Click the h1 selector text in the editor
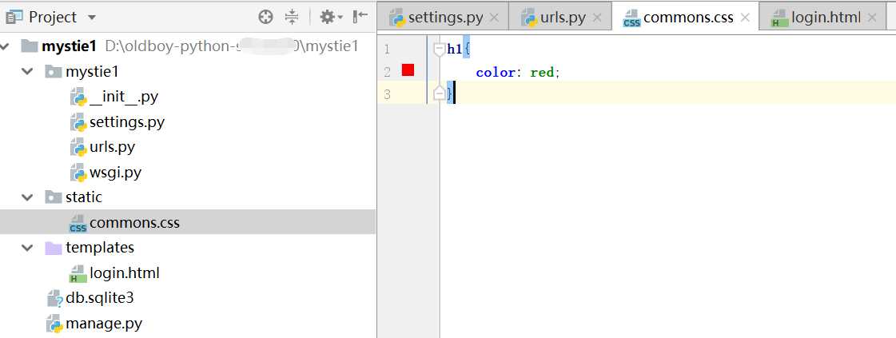Viewport: 896px width, 338px height. coord(454,50)
